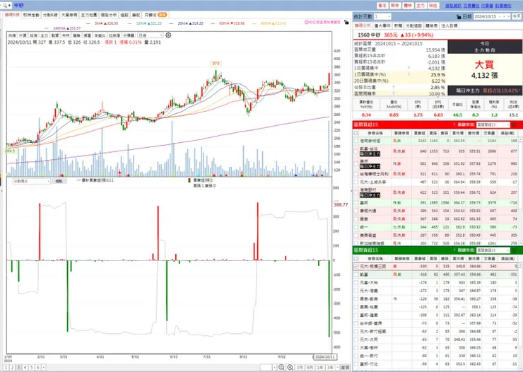Toggle 投信 overlay in chart toolbar

34,35
